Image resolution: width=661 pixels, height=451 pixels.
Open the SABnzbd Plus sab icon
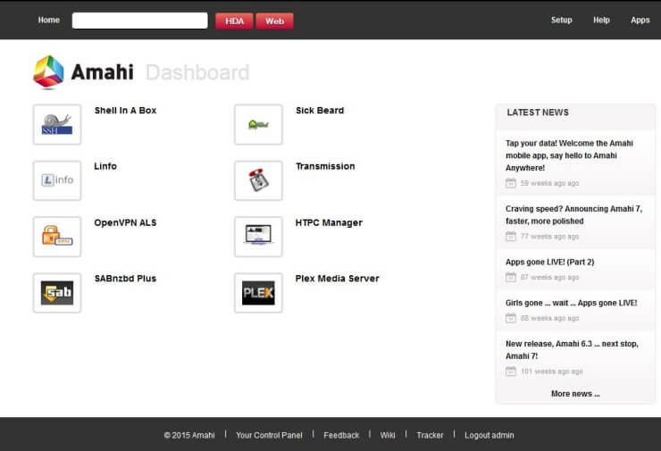(57, 293)
